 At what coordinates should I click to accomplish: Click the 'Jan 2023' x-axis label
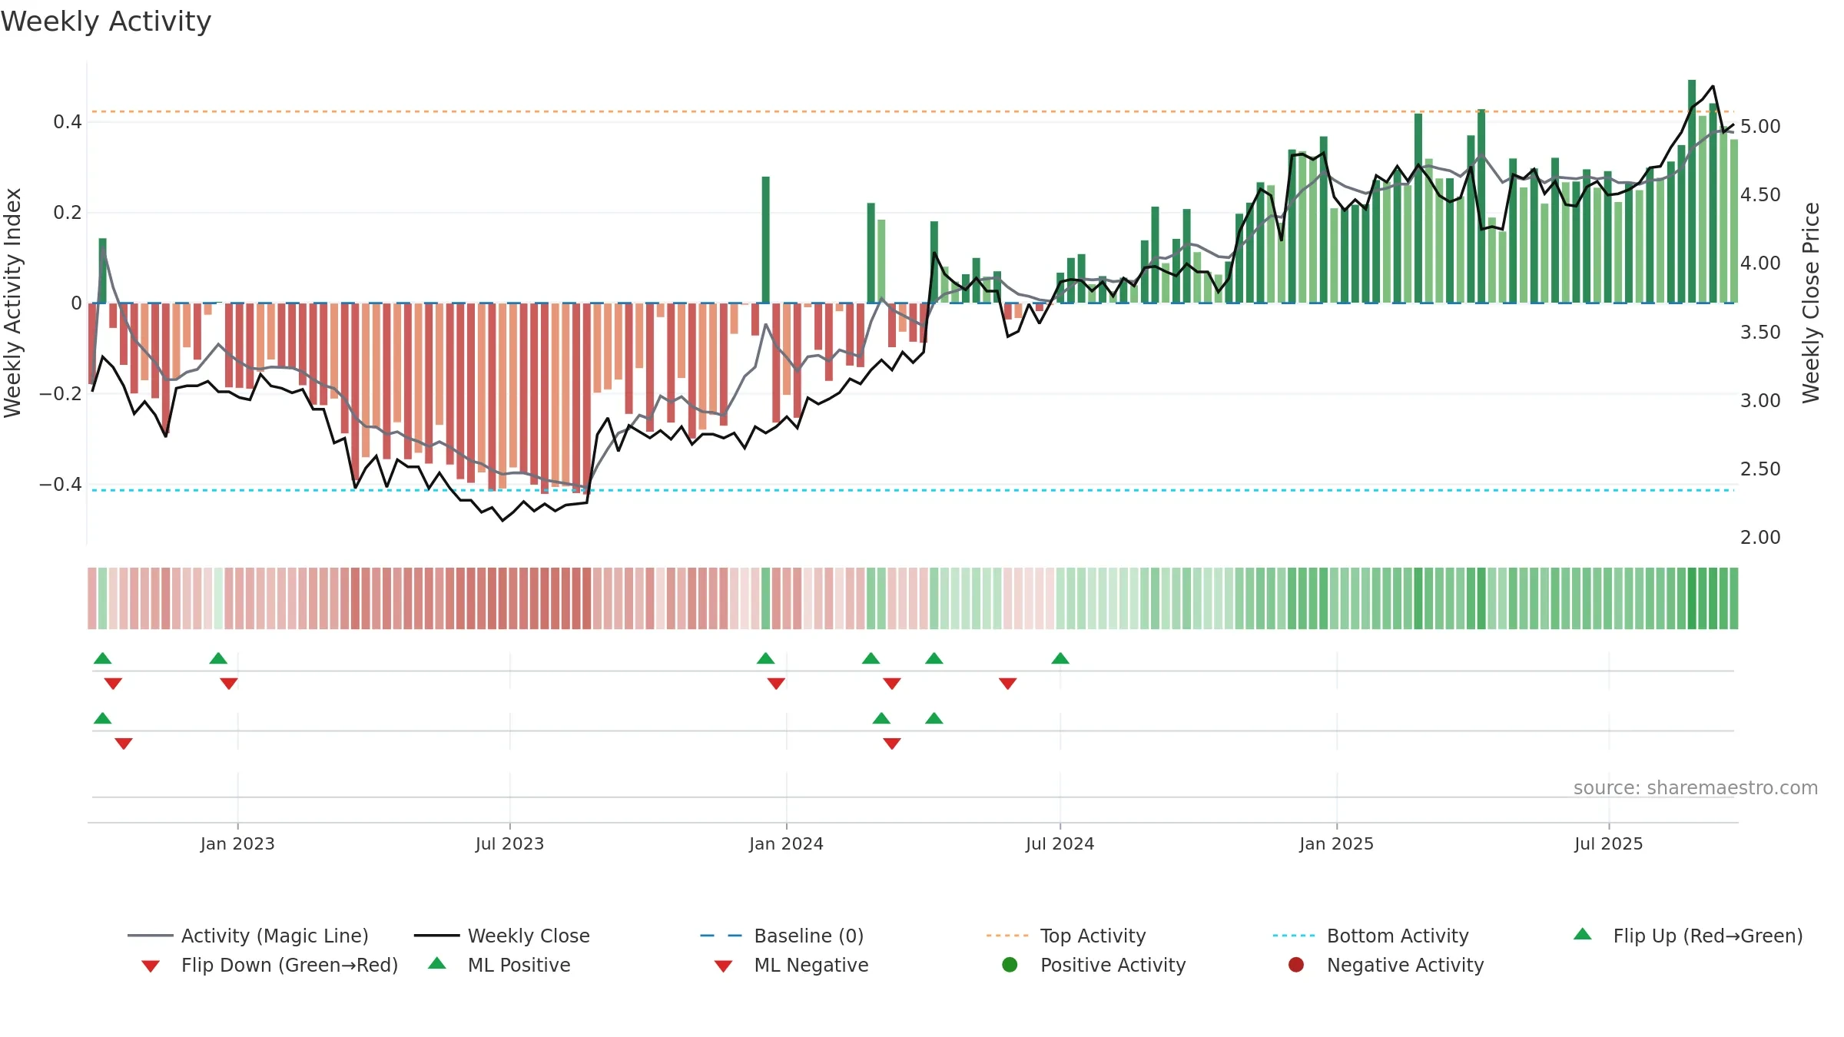(x=237, y=843)
